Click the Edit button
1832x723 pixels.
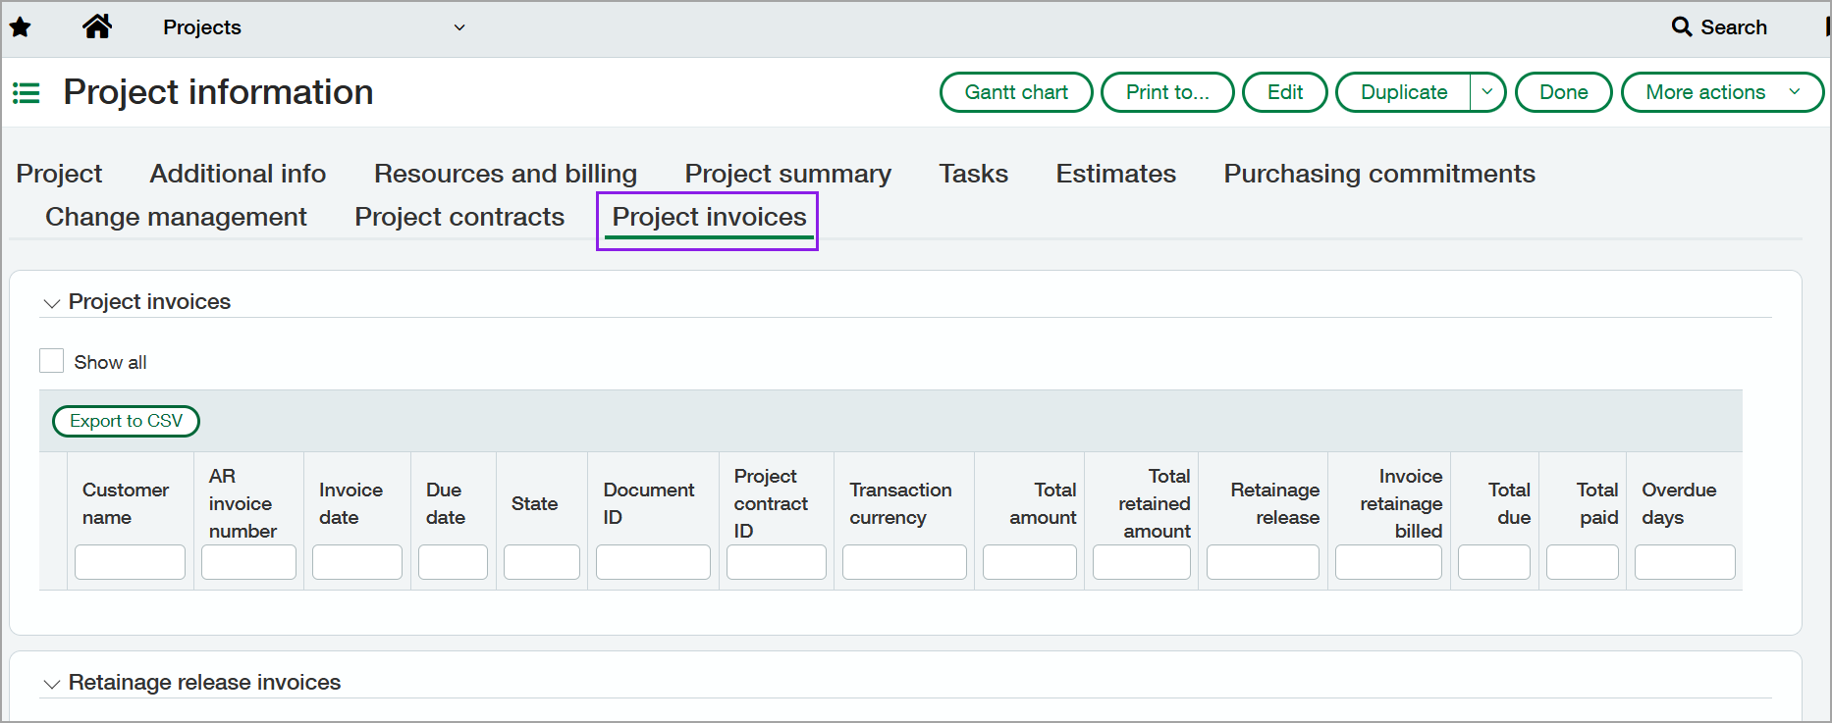(1284, 92)
